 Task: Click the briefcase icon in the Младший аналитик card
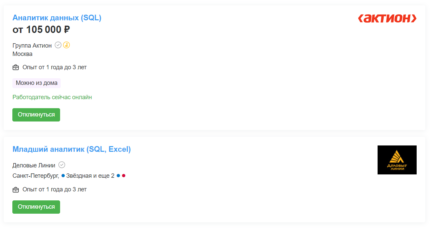coord(16,190)
